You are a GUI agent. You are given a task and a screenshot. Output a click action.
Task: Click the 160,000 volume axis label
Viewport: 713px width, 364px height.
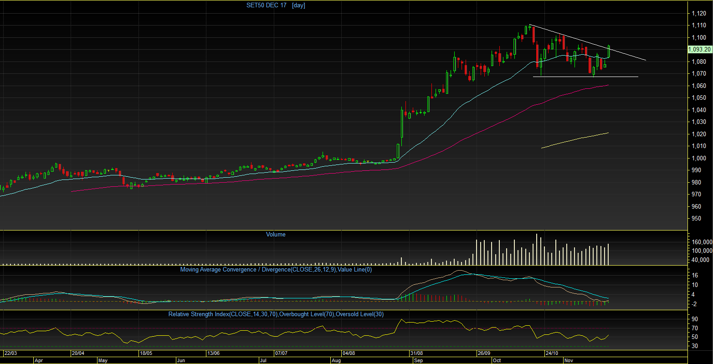click(702, 242)
